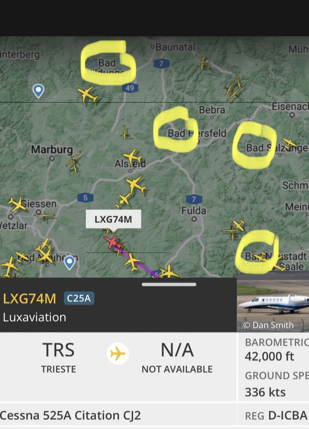Tap the C25A aircraft type badge
The width and height of the screenshot is (309, 429).
point(79,298)
